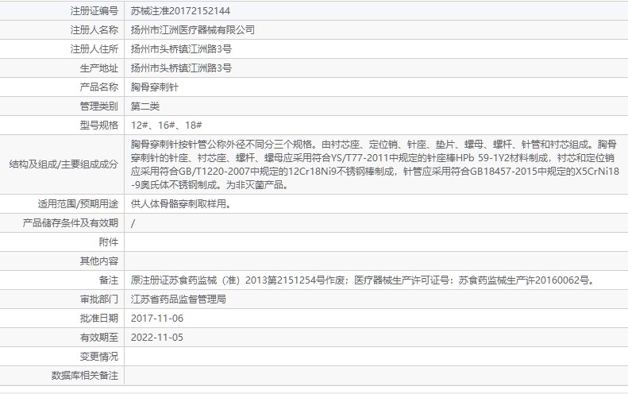Select product name 胸骨穿刺针
Image resolution: width=628 pixels, height=394 pixels.
[x=155, y=87]
